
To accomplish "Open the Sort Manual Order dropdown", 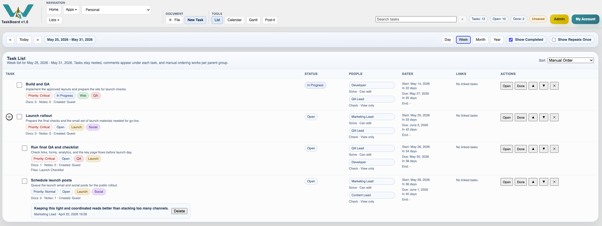I will coord(570,60).
